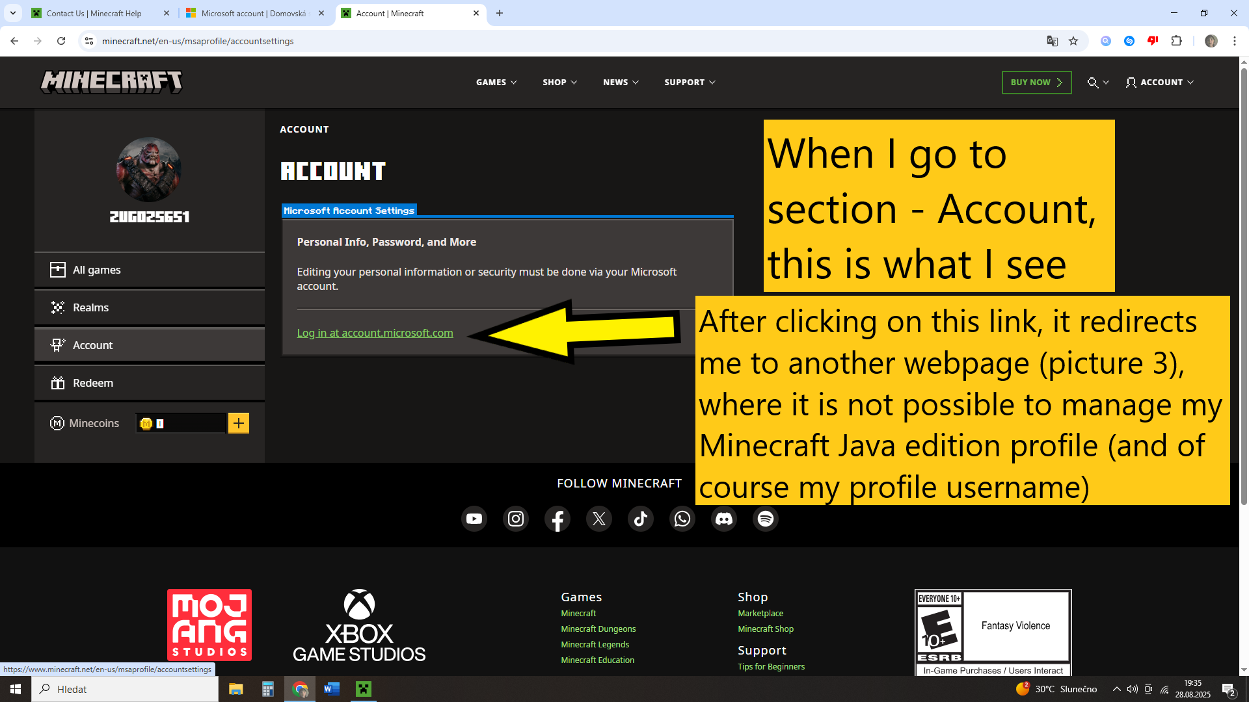The image size is (1249, 702).
Task: Click the Minecraft logo in header
Action: point(111,82)
